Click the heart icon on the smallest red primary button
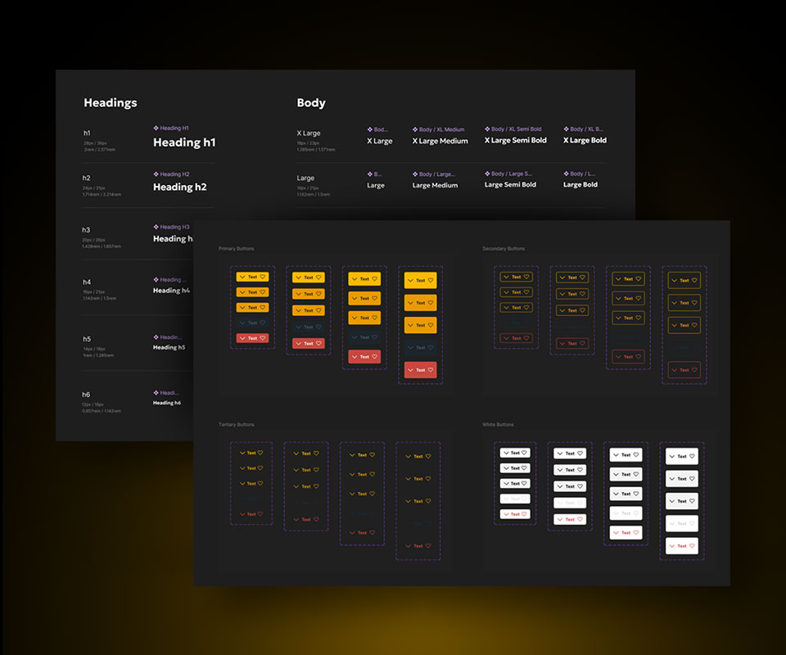786x655 pixels. (263, 338)
